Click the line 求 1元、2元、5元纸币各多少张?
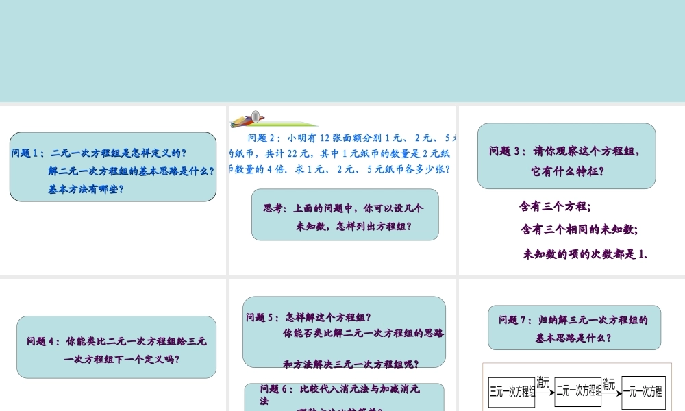 (373, 169)
